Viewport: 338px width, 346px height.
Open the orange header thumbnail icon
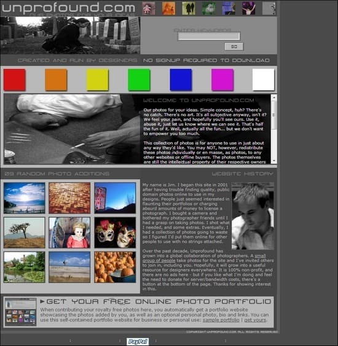[x=168, y=9]
